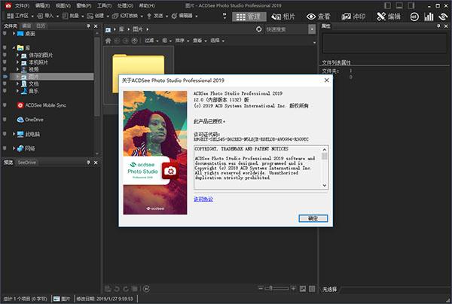Open the 365 mode icon
The width and height of the screenshot is (452, 304).
[414, 17]
